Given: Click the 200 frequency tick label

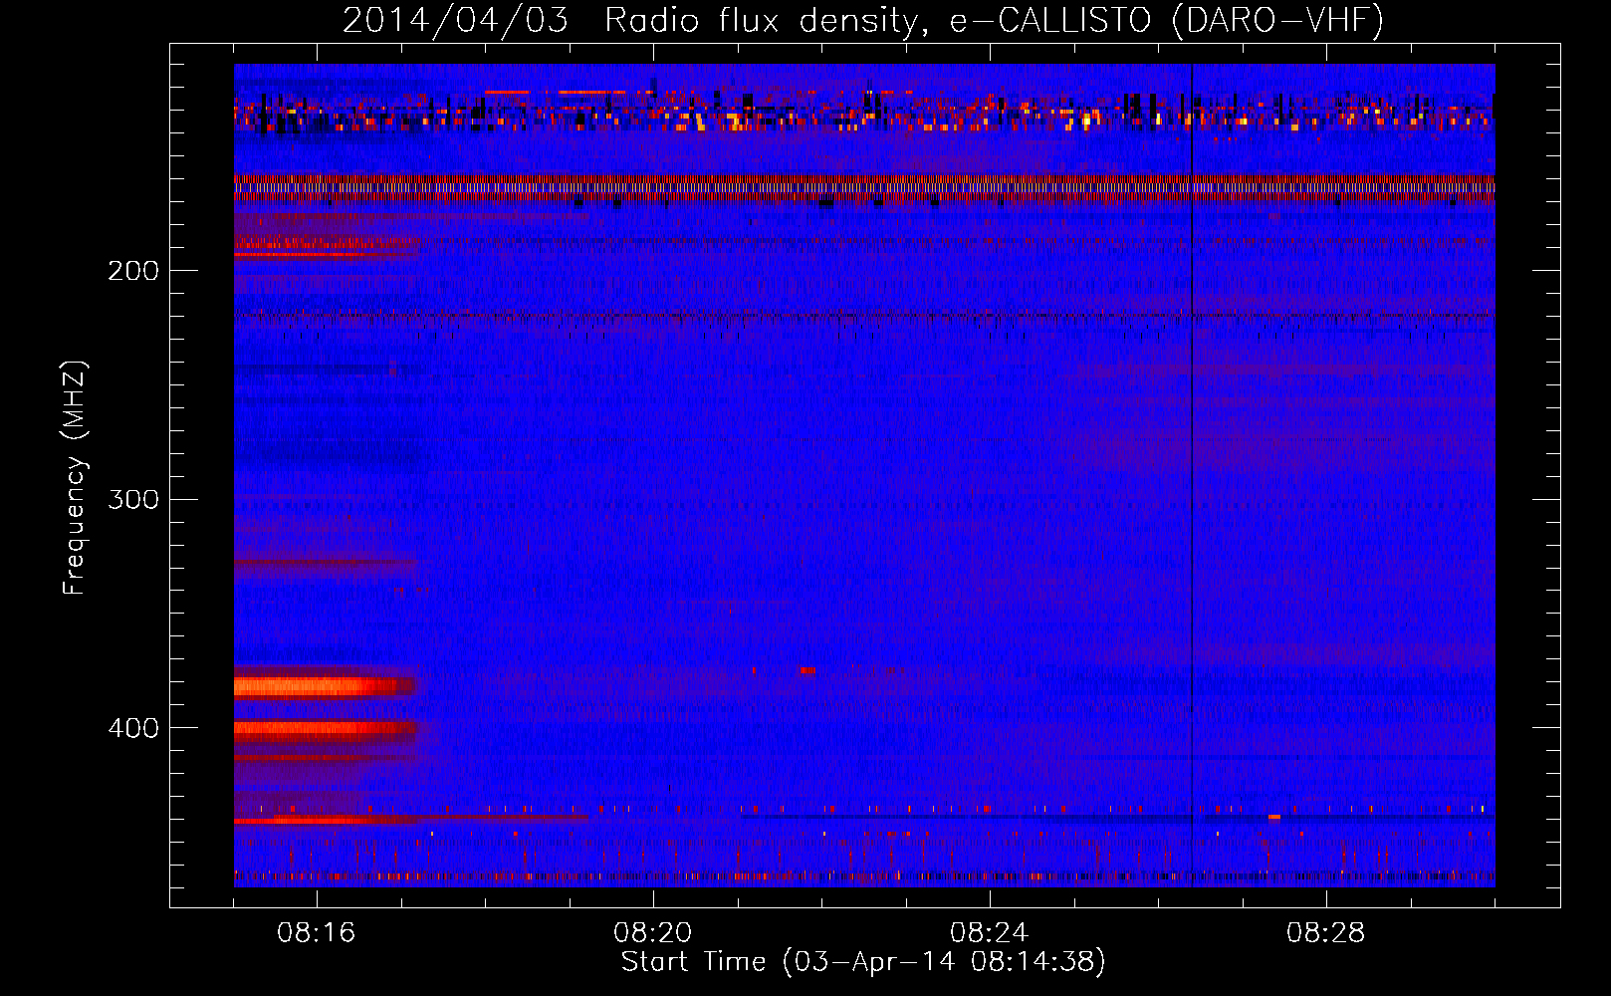Looking at the screenshot, I should (x=133, y=271).
